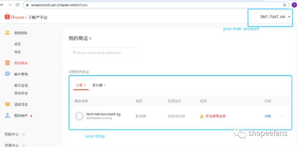Click the testmainaccount.sg shop name

(103, 114)
